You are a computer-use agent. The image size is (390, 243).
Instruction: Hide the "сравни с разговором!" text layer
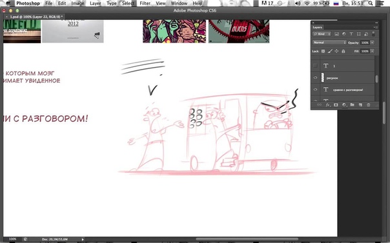click(315, 90)
